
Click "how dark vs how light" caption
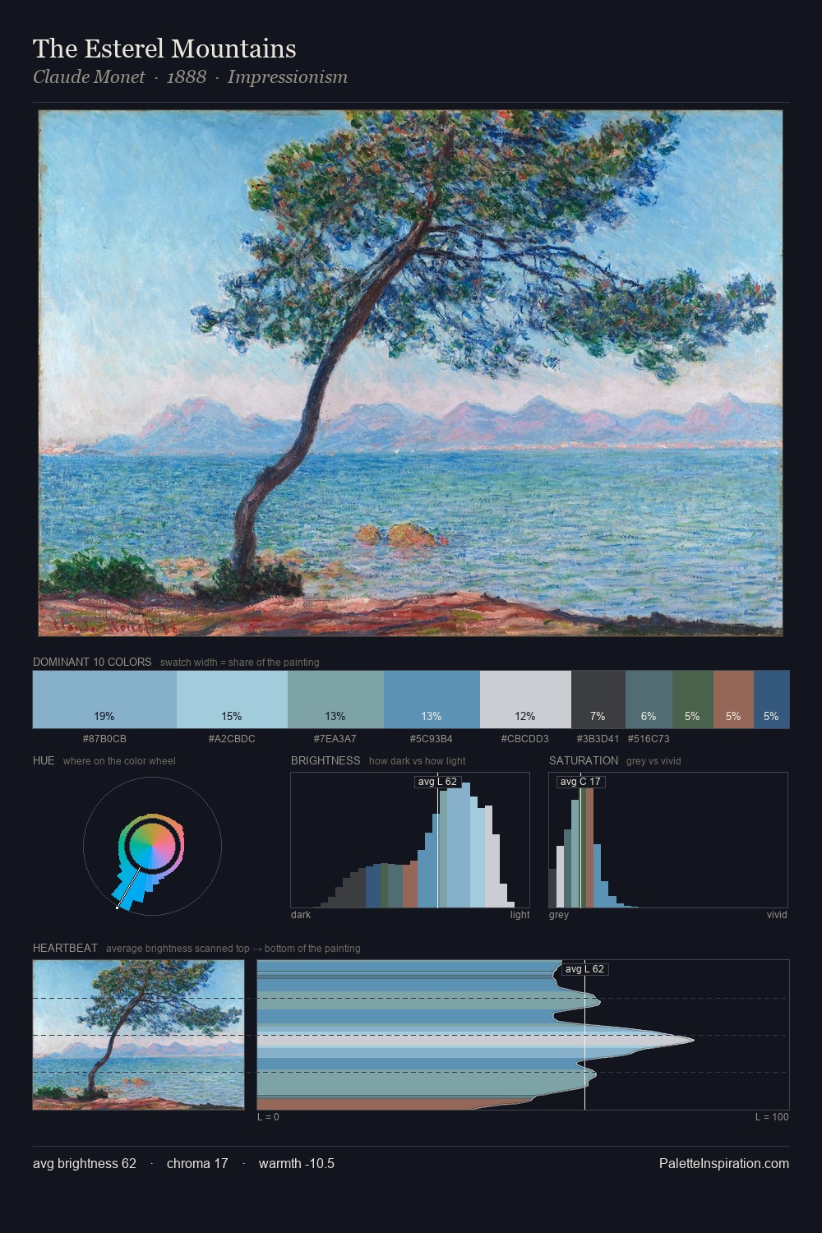[x=418, y=761]
